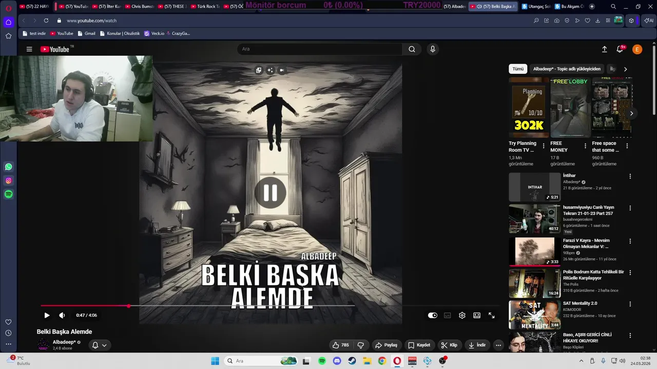Open the Veck.io bookmark
Image resolution: width=657 pixels, height=369 pixels.
point(154,33)
